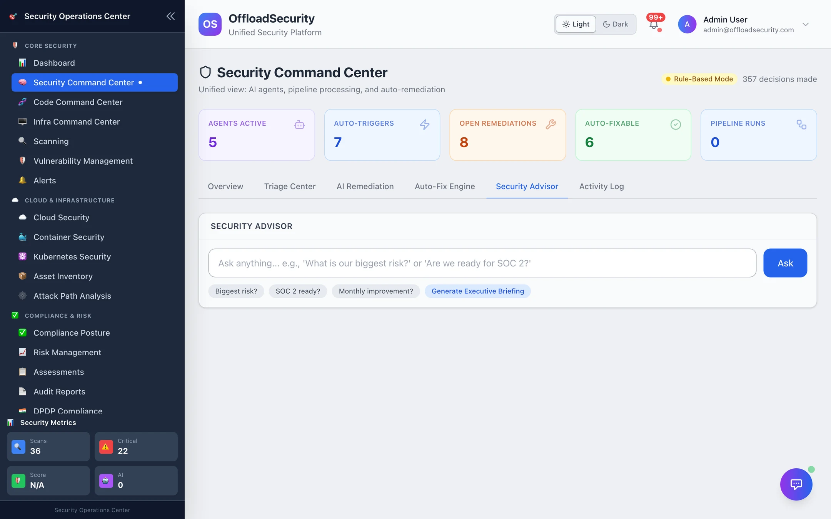Switch to the AI Remediation tab
Image resolution: width=831 pixels, height=519 pixels.
365,186
